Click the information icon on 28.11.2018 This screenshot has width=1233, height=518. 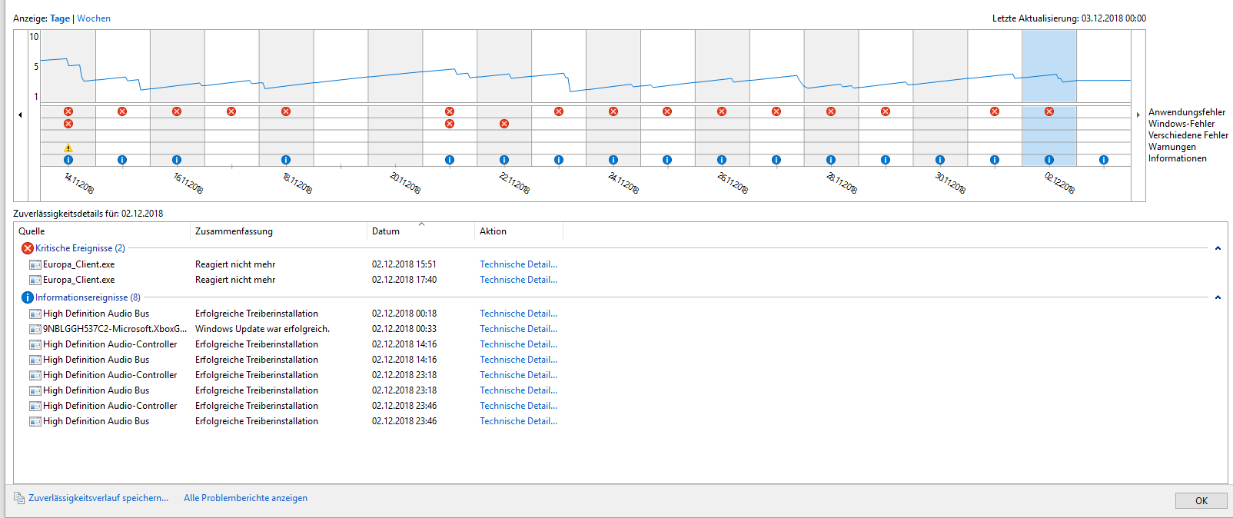pos(831,160)
